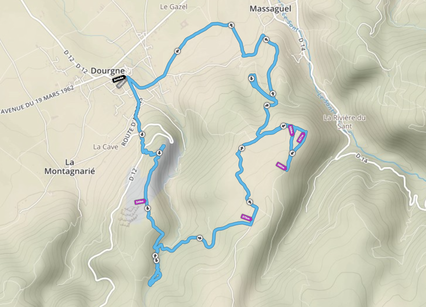The width and height of the screenshot is (426, 307).
Task: Select the 576m purple elevation tag
Action: (246, 218)
